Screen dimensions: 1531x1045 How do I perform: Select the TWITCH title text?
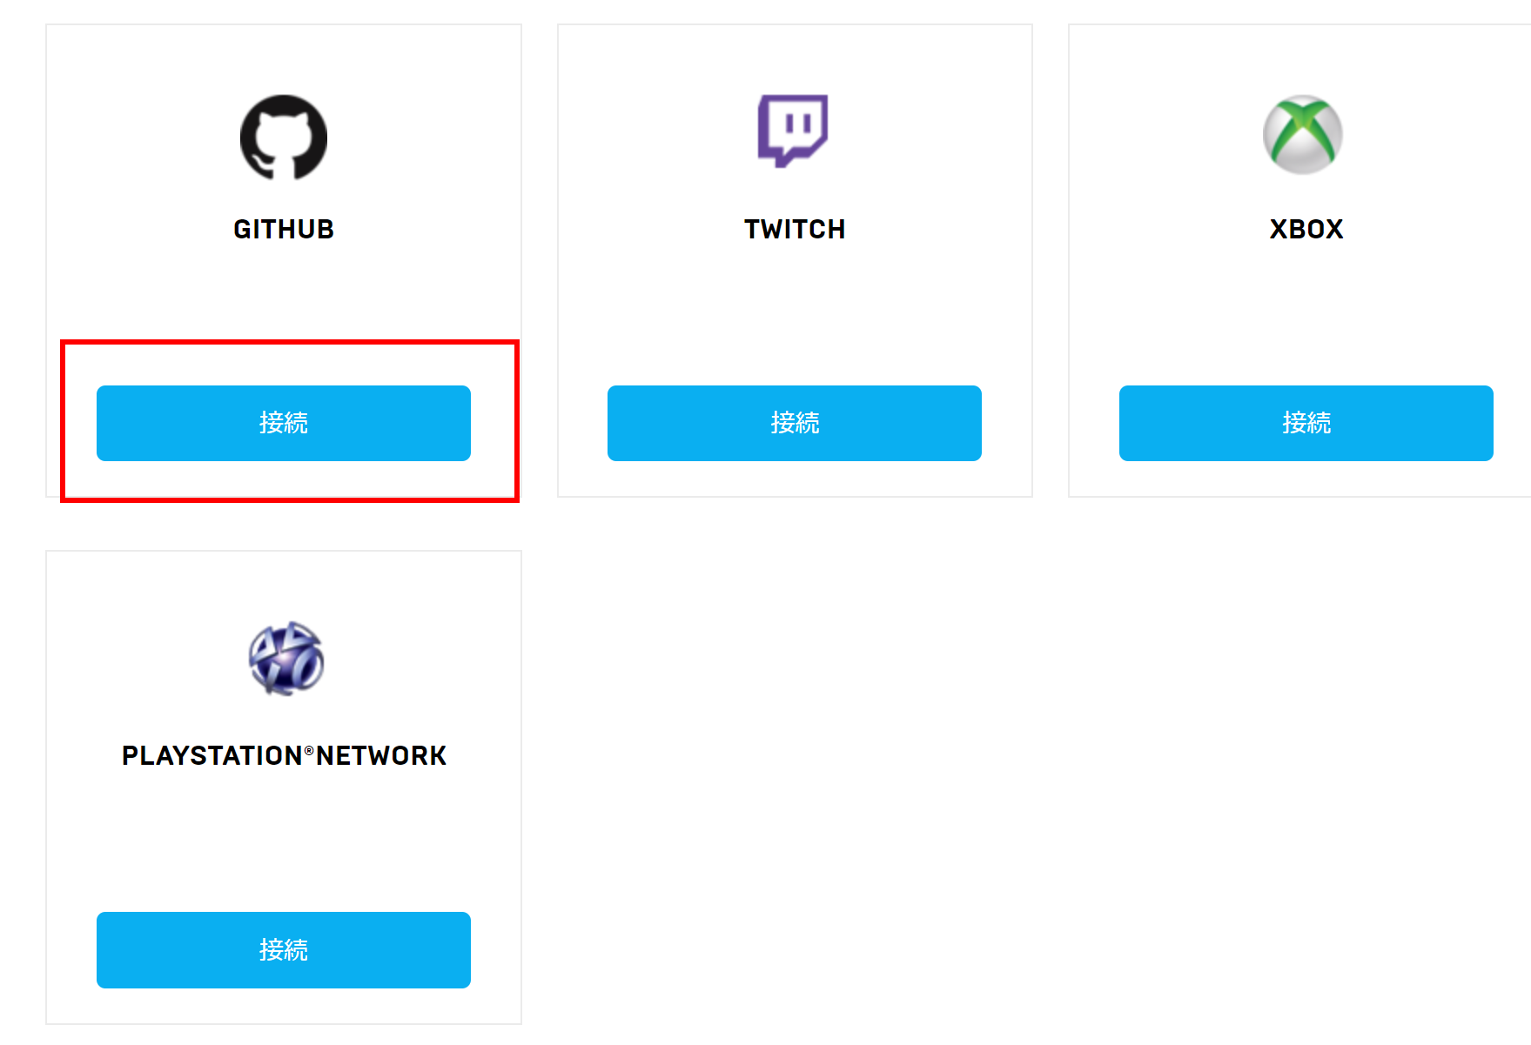pyautogui.click(x=795, y=229)
